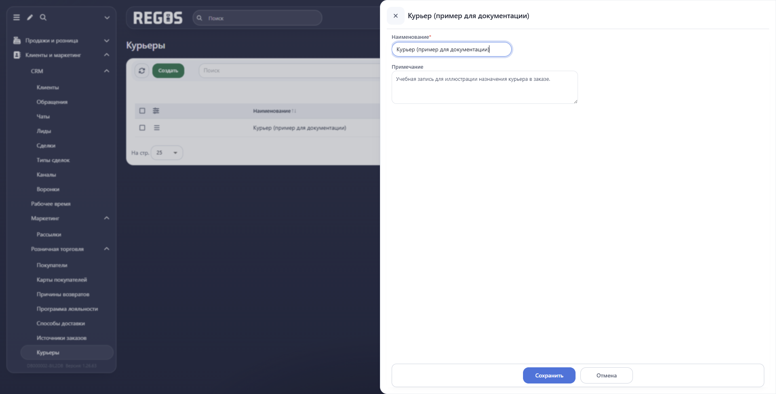
Task: Check the box for the courier row
Action: [142, 128]
